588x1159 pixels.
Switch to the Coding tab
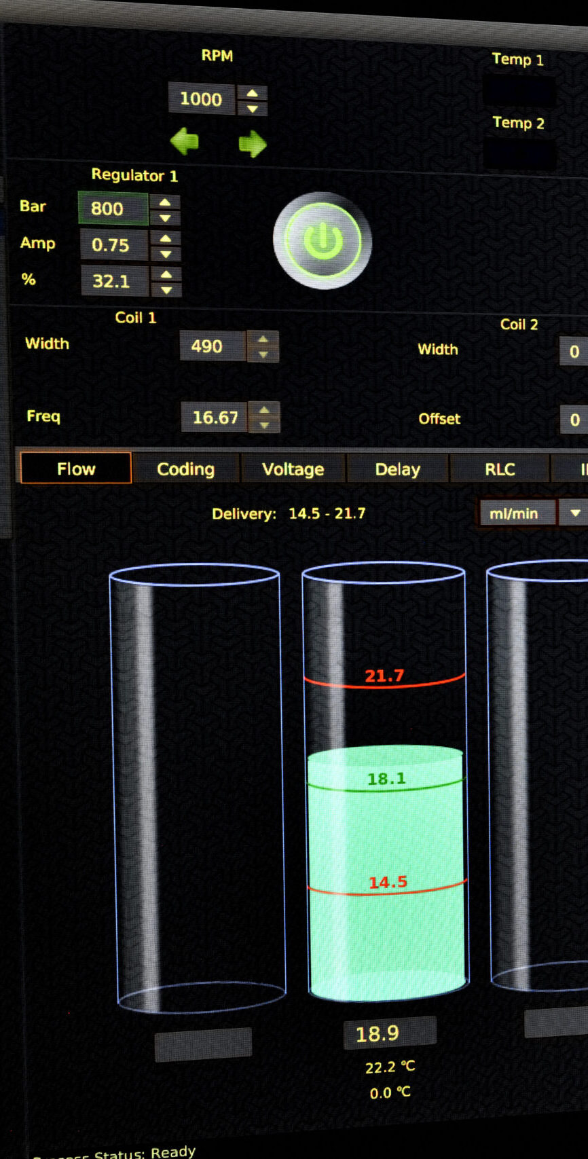tap(185, 469)
